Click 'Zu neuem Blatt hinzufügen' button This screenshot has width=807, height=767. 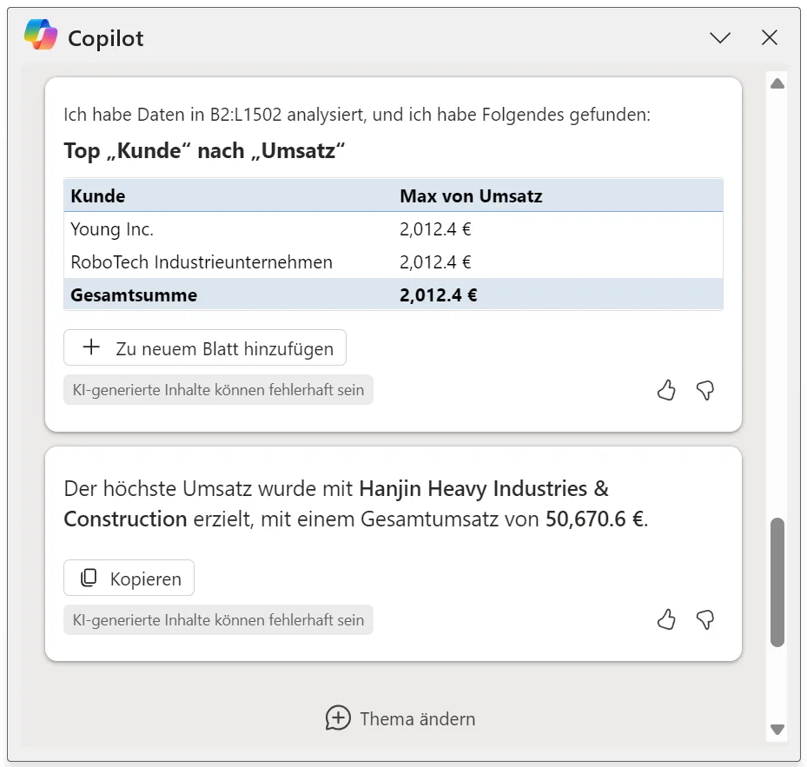click(x=205, y=348)
